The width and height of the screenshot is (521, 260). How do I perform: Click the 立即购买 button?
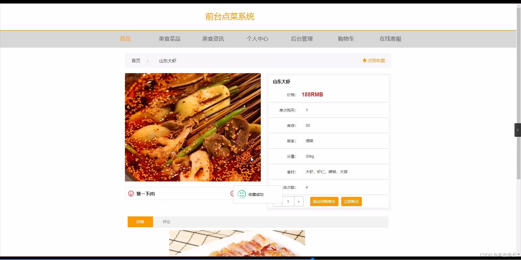[351, 201]
